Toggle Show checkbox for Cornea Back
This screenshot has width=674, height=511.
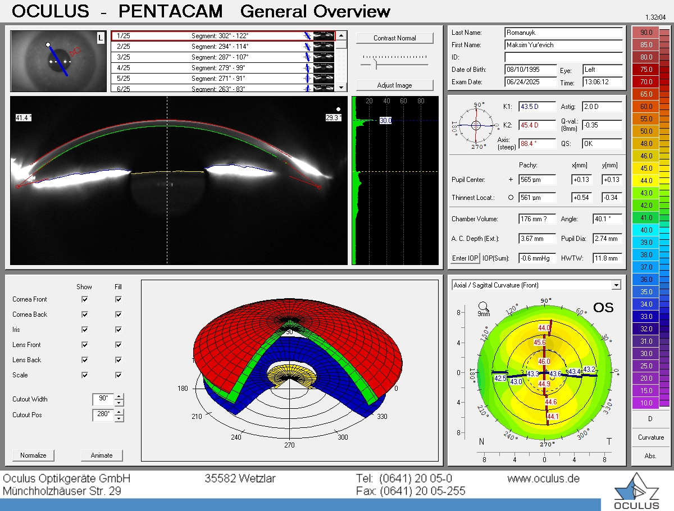point(84,314)
